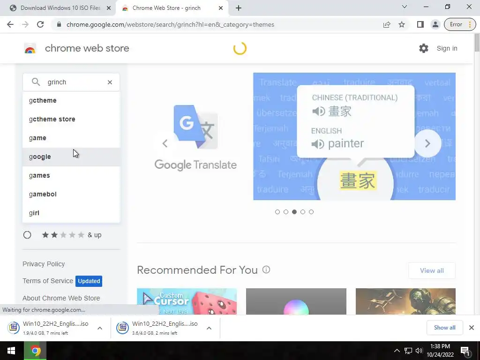Reload the current page
This screenshot has width=480, height=360.
40,24
